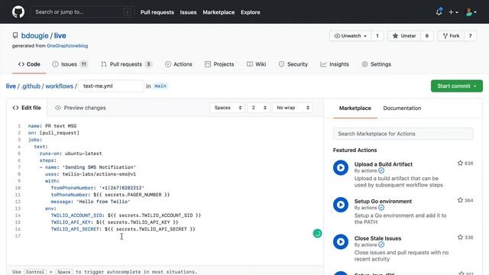The image size is (489, 275).
Task: Select the Preview changes tab
Action: click(80, 108)
